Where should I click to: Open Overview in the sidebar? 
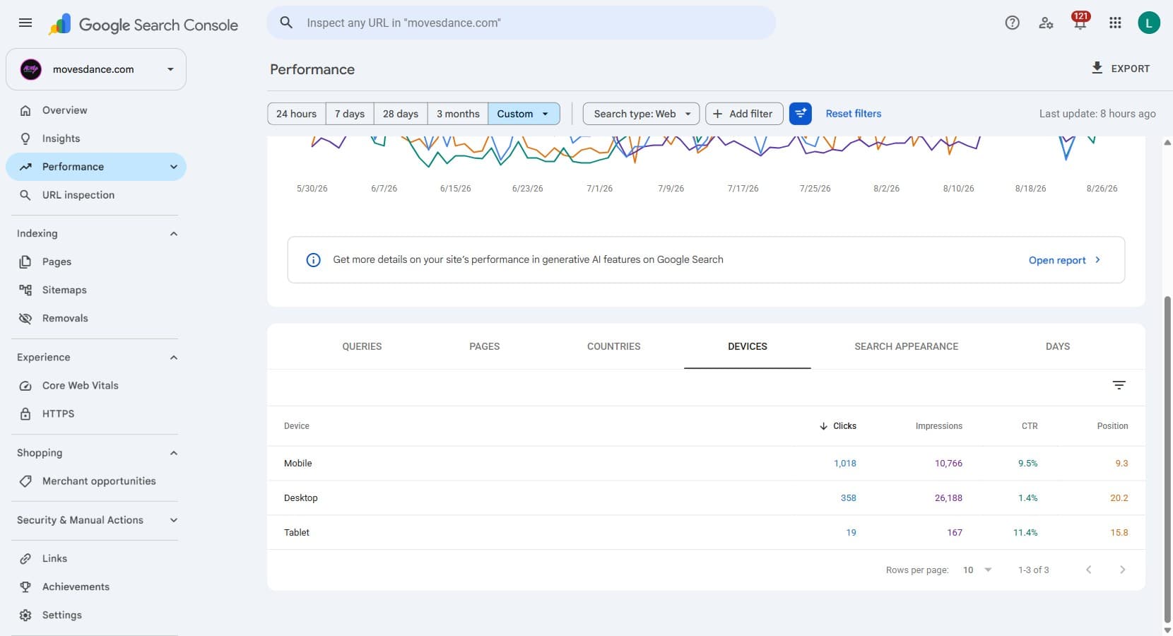(96, 110)
